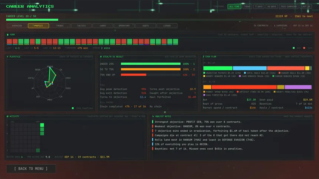Screen dimensions: 319x179
Task: Click the STEALTH VS RESULT header icon
Action: point(101,57)
